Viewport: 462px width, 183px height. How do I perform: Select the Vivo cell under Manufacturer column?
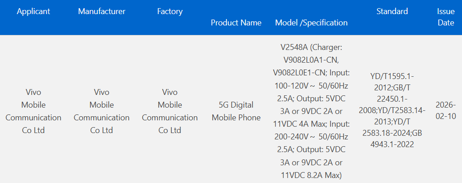pyautogui.click(x=101, y=111)
